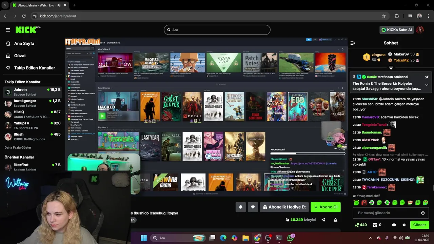
Task: Click the stream video player
Action: tap(206, 117)
